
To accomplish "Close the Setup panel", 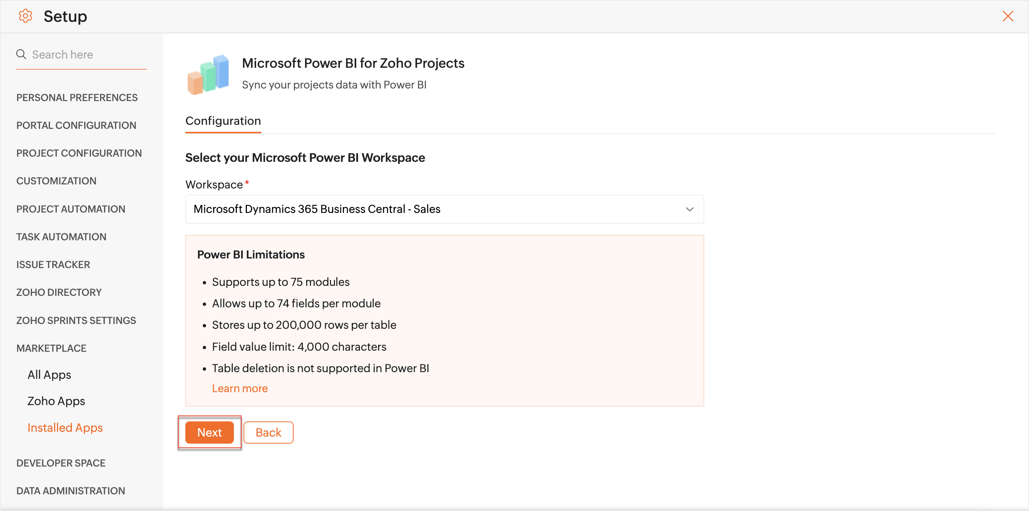I will pos(1008,16).
